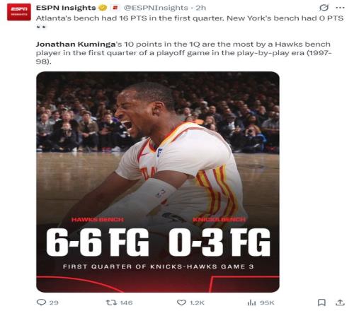Open the ESPN Insights display name link
Image resolution: width=354 pixels, height=311 pixels.
tap(66, 8)
